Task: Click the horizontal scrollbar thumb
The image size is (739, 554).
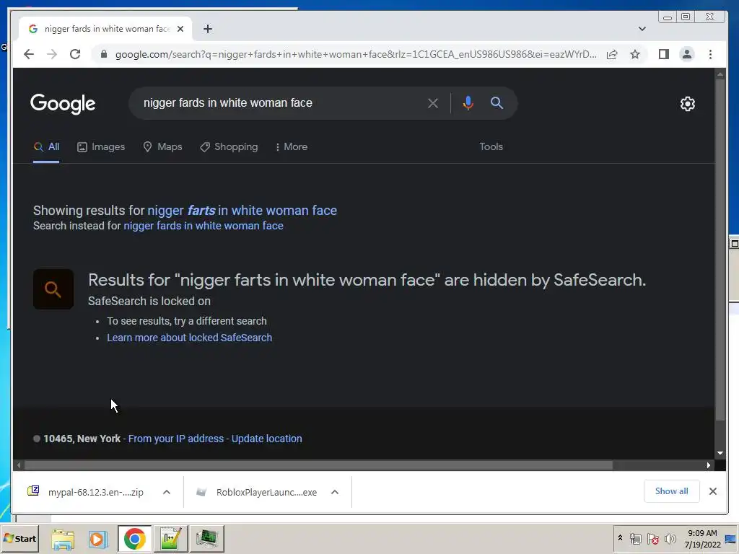Action: (x=318, y=465)
